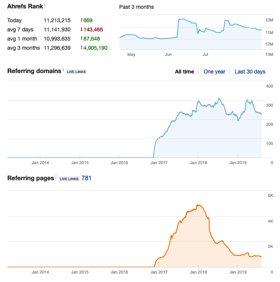Image resolution: width=280 pixels, height=282 pixels.
Task: Open the info icon beside Referring pages
Action: [56, 177]
